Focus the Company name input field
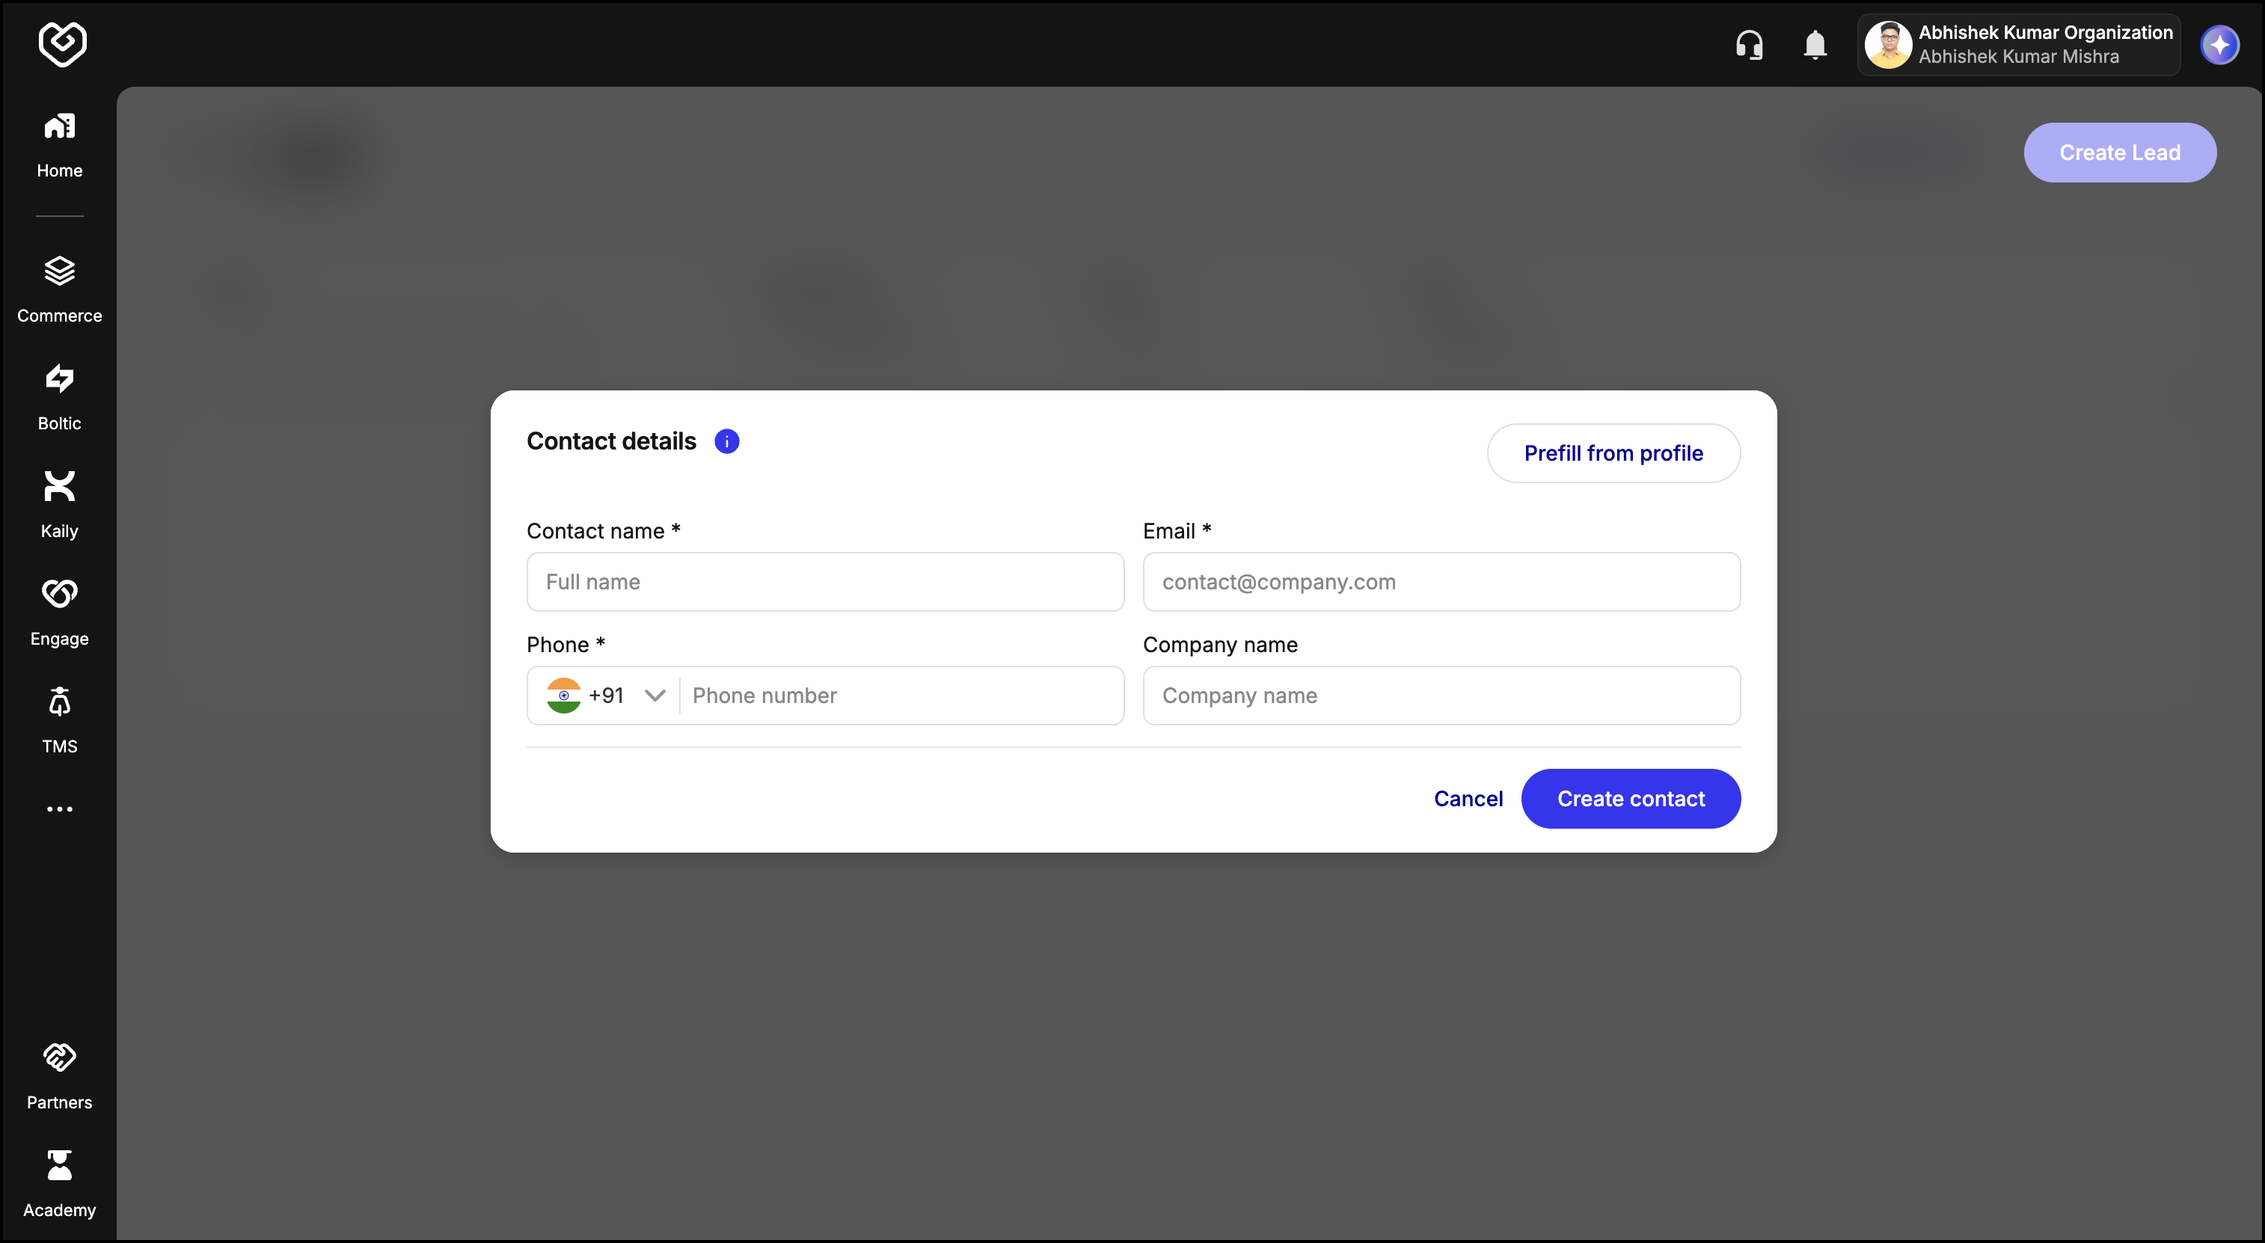Screen dimensions: 2265x1243 (x=1441, y=696)
